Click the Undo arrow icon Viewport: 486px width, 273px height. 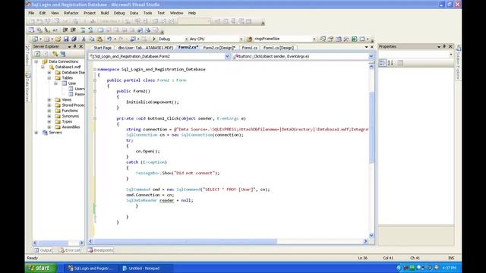click(109, 39)
